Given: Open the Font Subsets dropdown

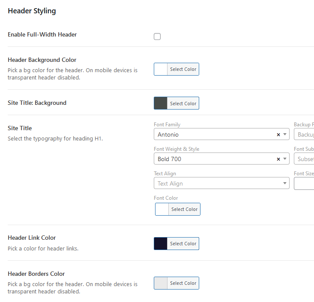Looking at the screenshot, I should pos(305,159).
